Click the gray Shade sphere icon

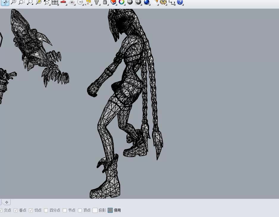[x=130, y=2]
